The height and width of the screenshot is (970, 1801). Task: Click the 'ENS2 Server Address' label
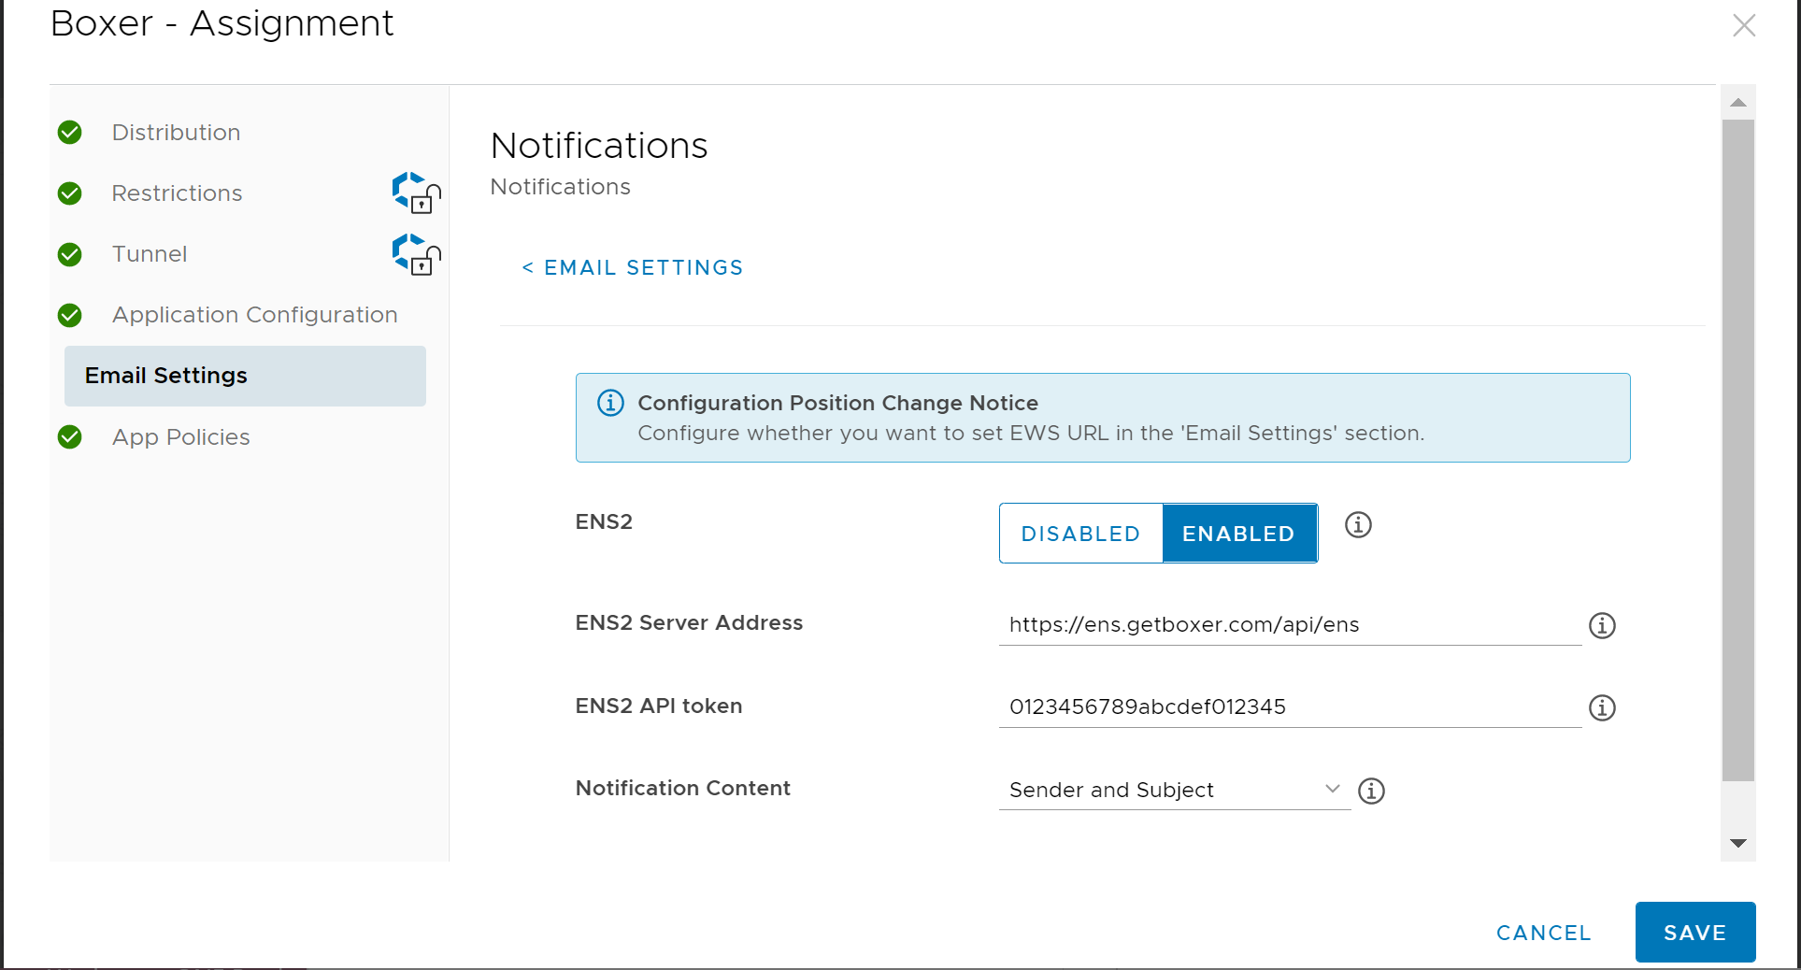pos(689,622)
